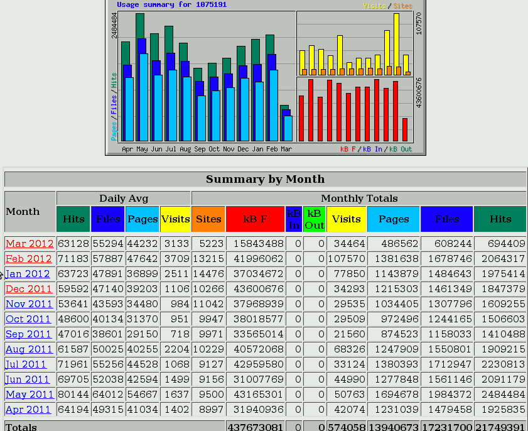Click the Daily Avg group header

pyautogui.click(x=124, y=199)
